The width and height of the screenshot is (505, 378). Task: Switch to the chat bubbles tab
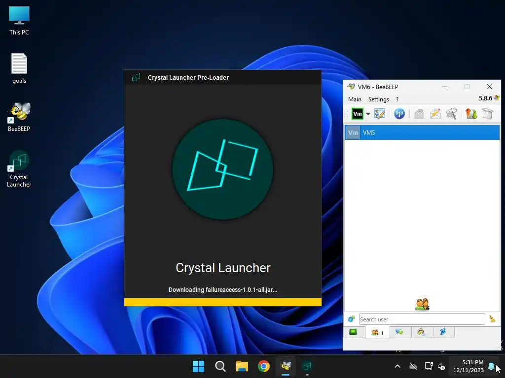pos(399,332)
